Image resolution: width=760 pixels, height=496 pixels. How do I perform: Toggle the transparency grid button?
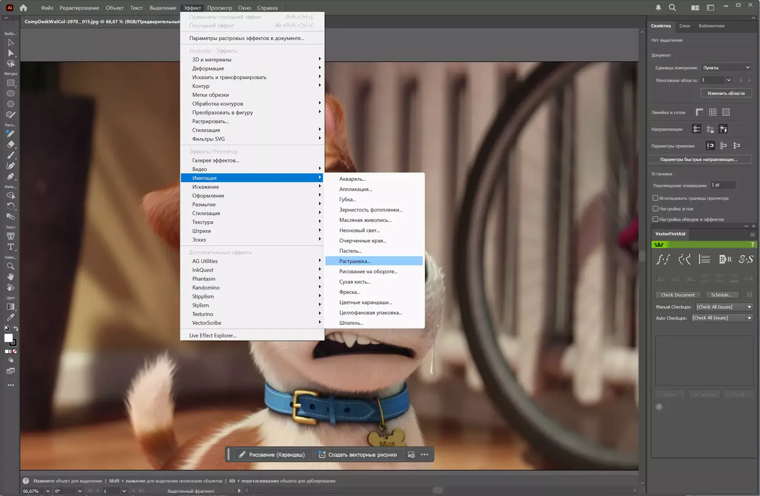pyautogui.click(x=726, y=112)
